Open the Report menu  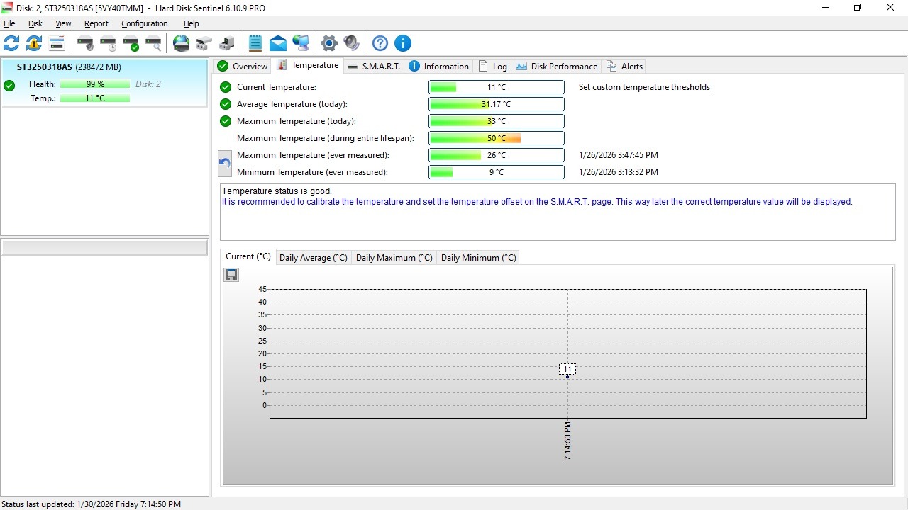pos(96,23)
